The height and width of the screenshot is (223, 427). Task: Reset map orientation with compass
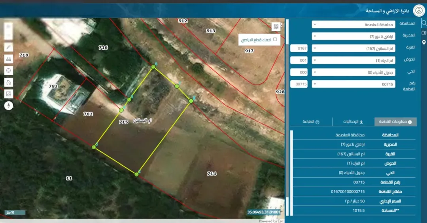click(x=8, y=106)
